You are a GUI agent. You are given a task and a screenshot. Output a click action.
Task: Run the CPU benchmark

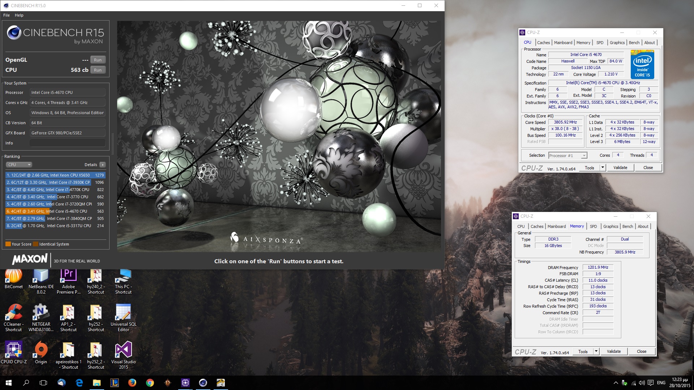click(x=98, y=70)
